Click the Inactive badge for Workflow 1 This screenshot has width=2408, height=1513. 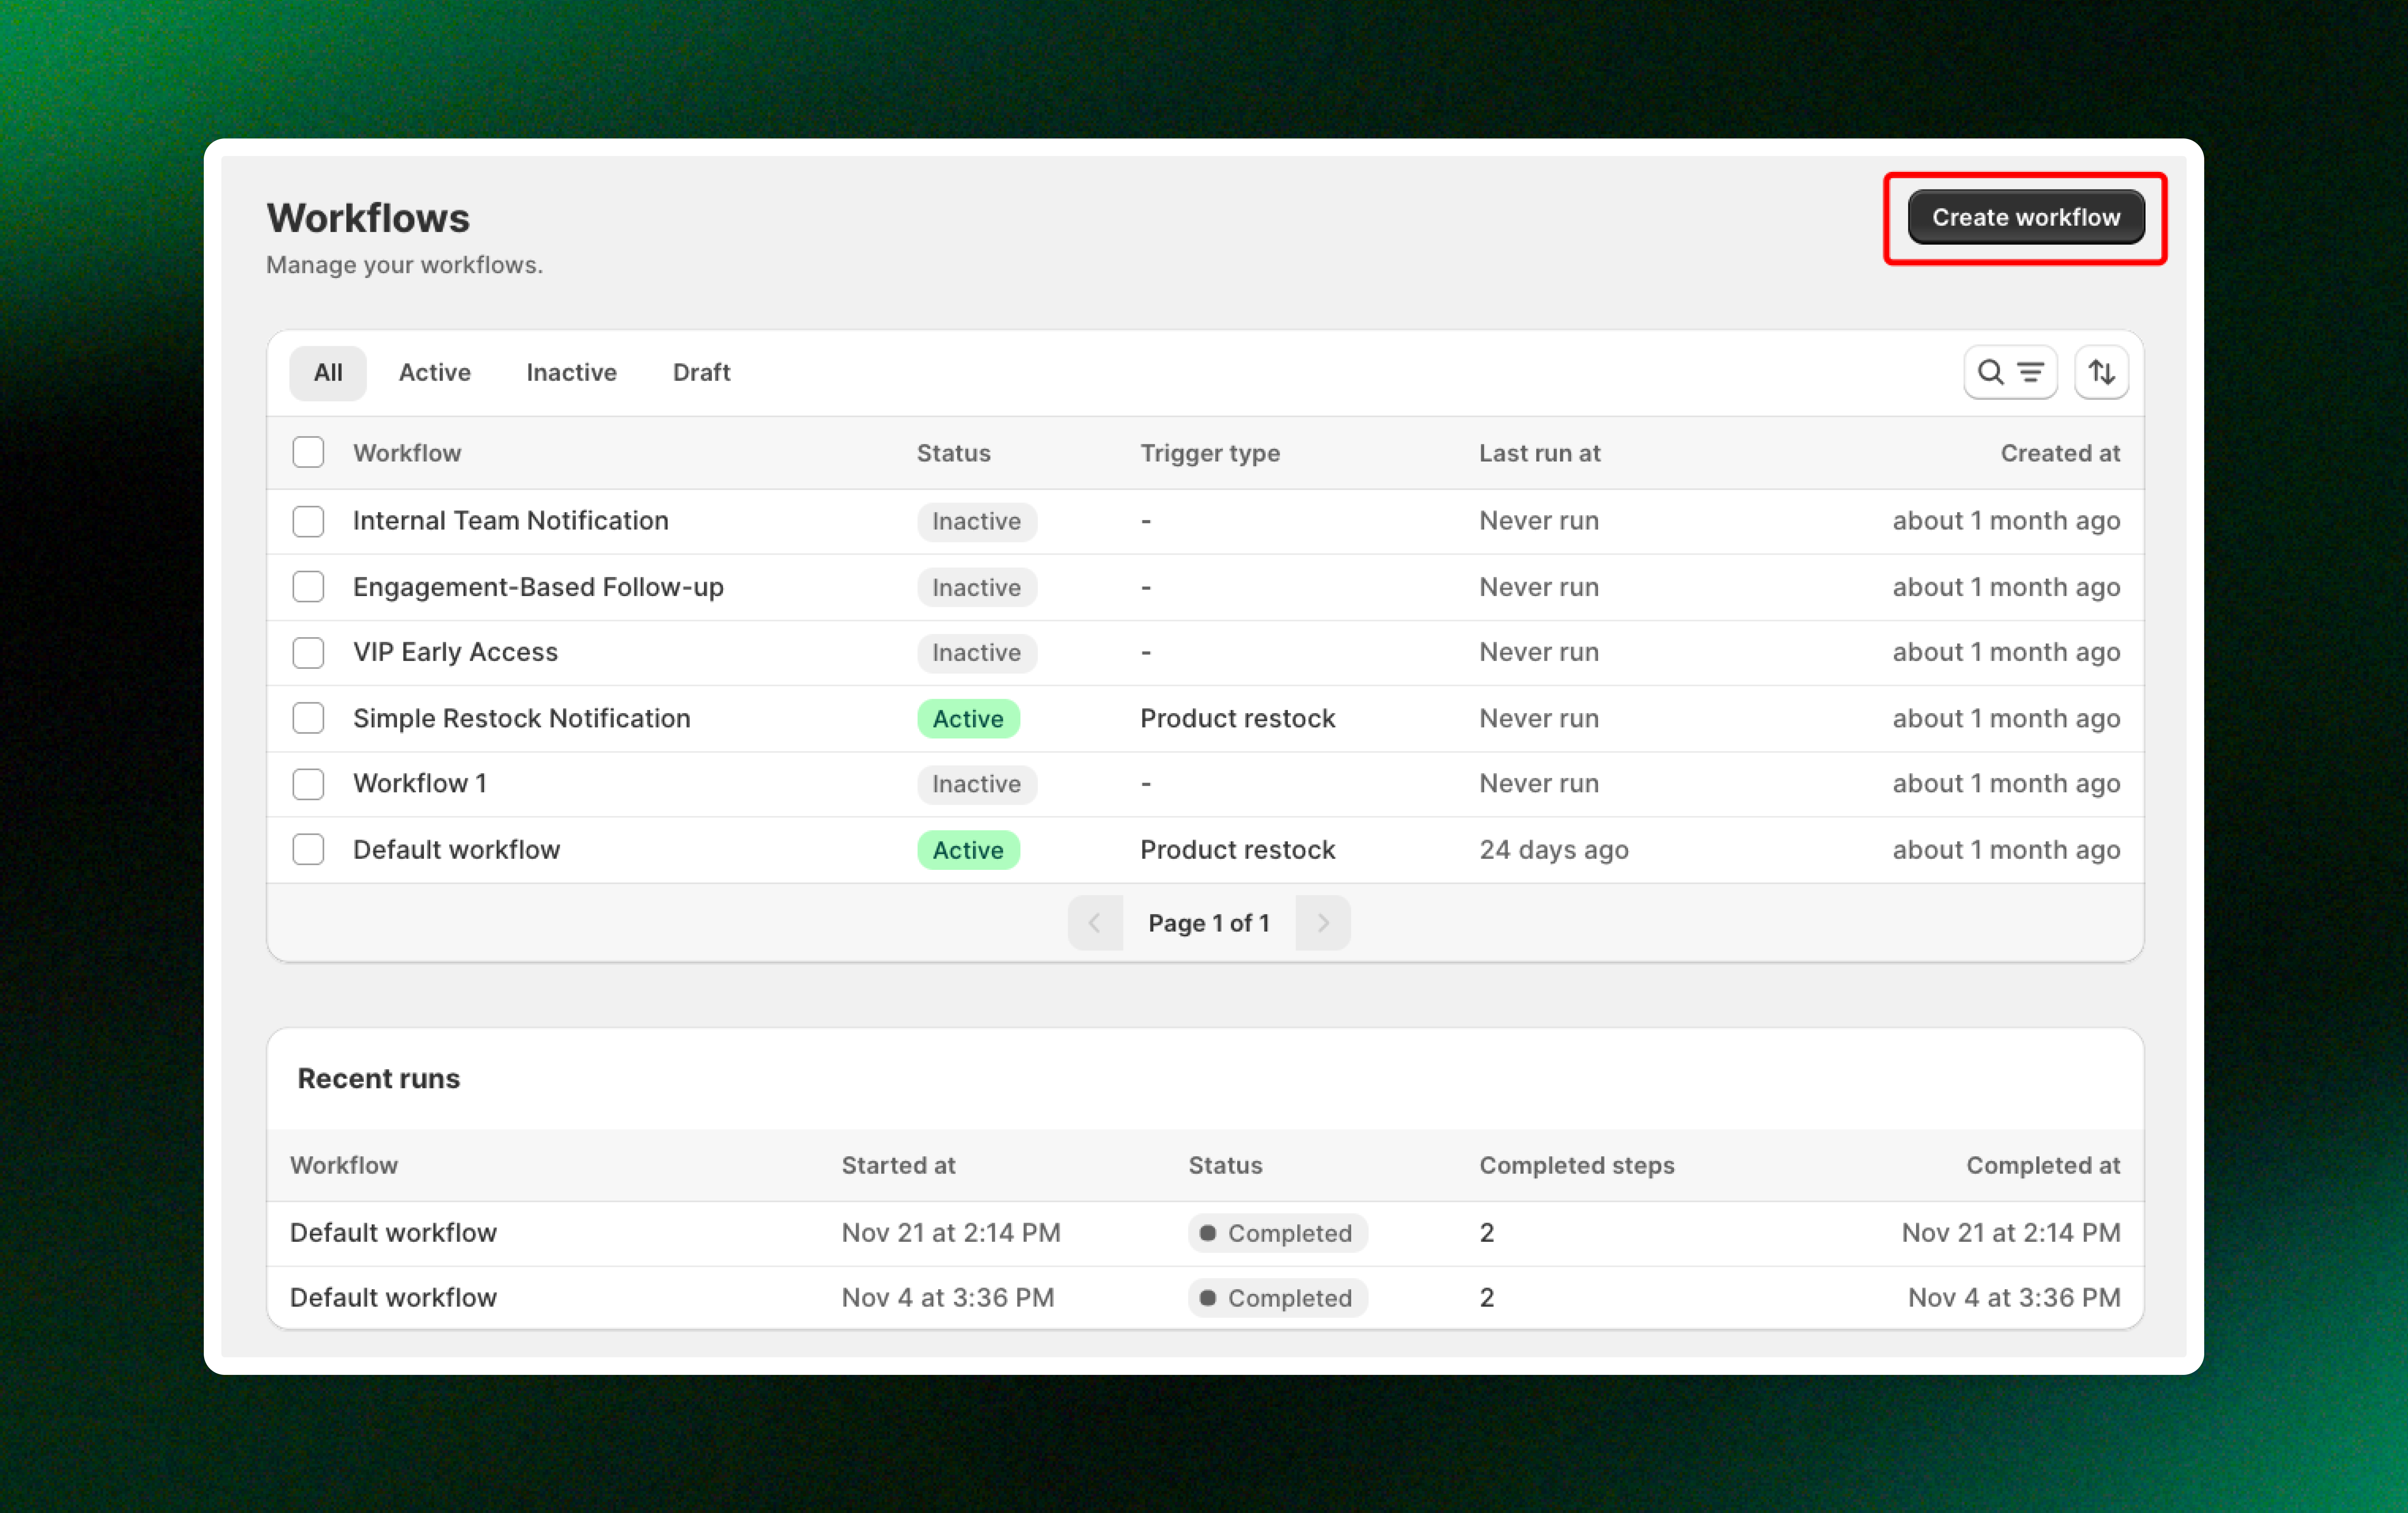click(x=977, y=784)
